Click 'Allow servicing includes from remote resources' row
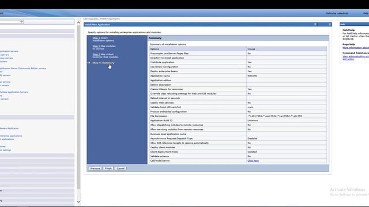The width and height of the screenshot is (369, 207). (x=238, y=129)
